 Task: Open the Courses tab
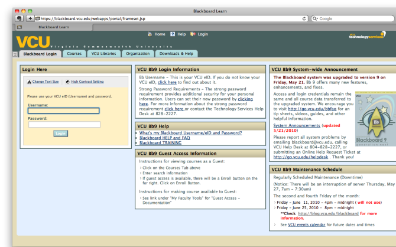click(x=74, y=54)
